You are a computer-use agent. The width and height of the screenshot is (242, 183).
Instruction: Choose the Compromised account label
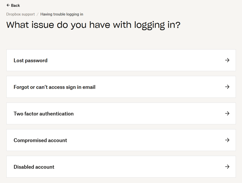(40, 140)
